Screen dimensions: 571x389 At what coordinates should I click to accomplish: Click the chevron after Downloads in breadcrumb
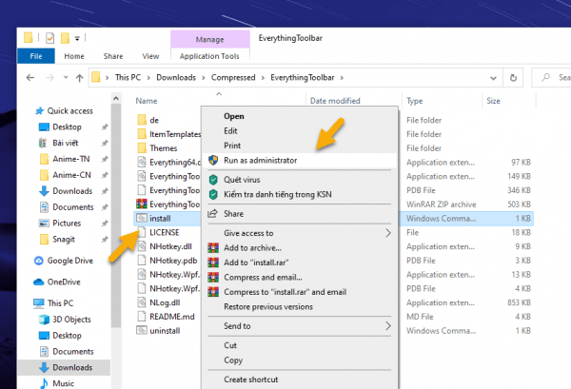coord(204,78)
